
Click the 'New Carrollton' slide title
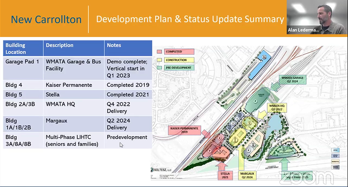(x=46, y=19)
